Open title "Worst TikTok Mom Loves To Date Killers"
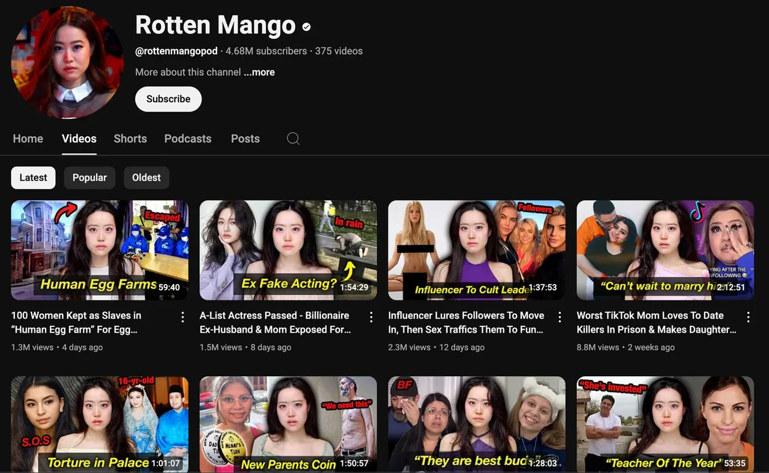The width and height of the screenshot is (769, 473). coord(656,322)
